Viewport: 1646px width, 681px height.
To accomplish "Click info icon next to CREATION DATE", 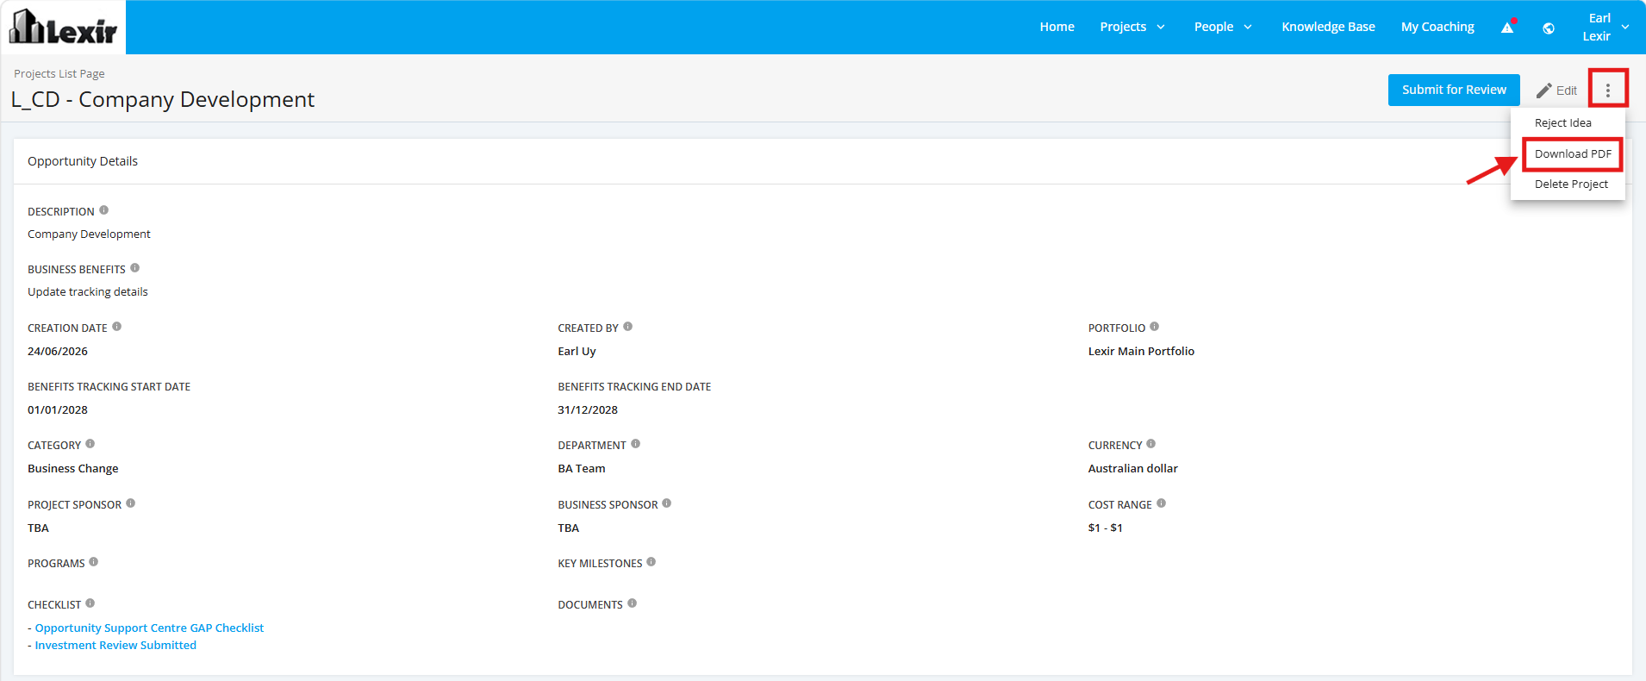I will click(117, 327).
